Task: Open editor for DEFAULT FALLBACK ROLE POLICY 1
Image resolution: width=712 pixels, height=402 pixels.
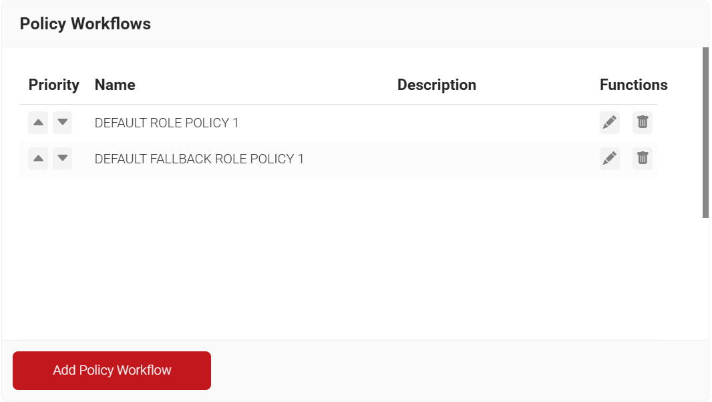Action: [x=609, y=159]
